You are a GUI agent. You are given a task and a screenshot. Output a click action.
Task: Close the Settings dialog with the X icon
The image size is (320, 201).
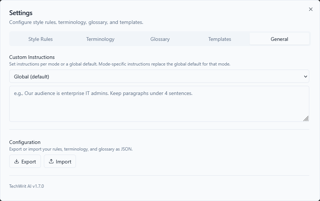pos(310,10)
